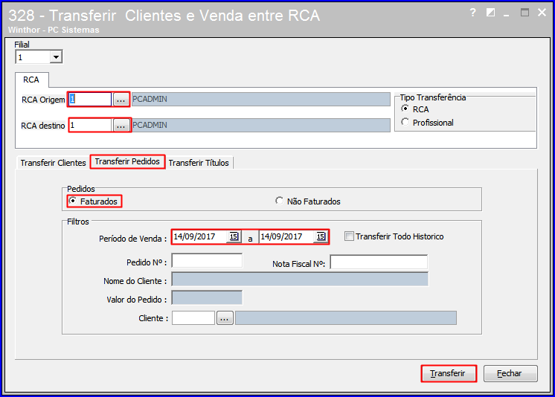Click the title bar window-mode icon beside help
The height and width of the screenshot is (397, 555).
(x=490, y=13)
